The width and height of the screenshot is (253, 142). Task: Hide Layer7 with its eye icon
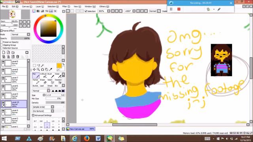[x=3, y=78]
